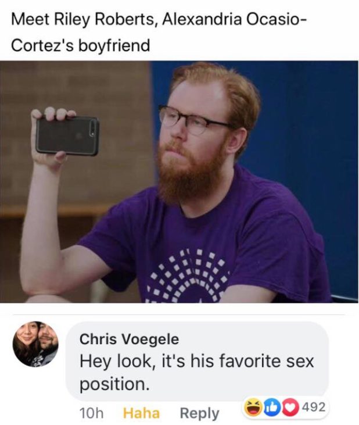Image resolution: width=359 pixels, height=425 pixels.
Task: Reply to Chris Voegele's comment
Action: 200,413
